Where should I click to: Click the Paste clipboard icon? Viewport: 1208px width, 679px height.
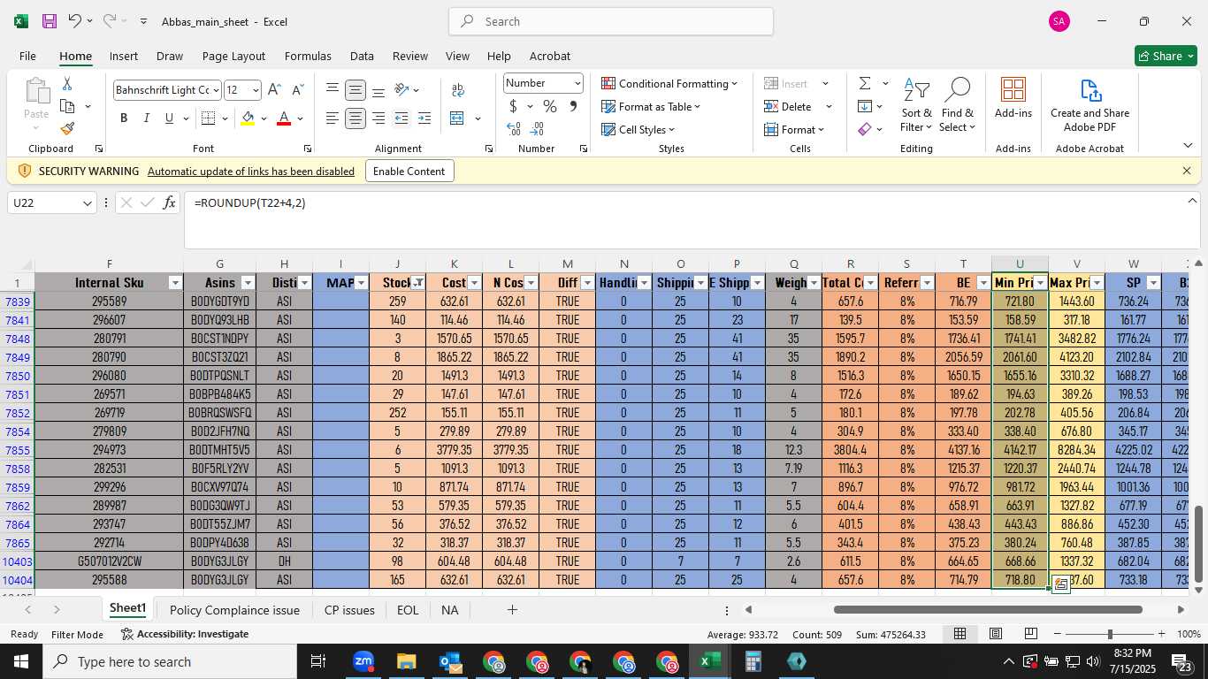pos(36,92)
